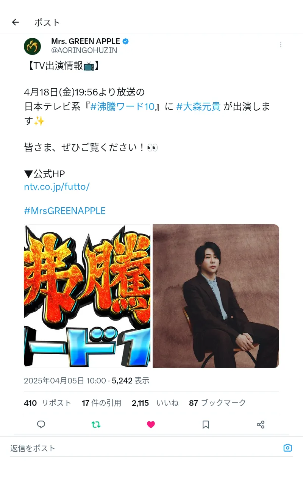303x485 pixels.
Task: Open the Mrs. GREEN APPLE profile avatar
Action: tap(32, 46)
